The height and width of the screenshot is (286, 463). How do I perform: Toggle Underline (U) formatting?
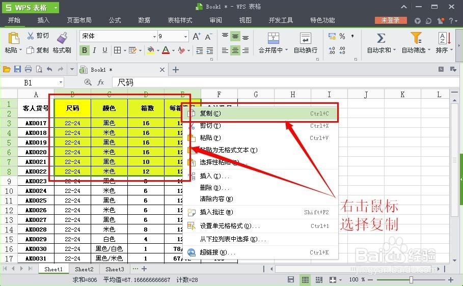(104, 50)
